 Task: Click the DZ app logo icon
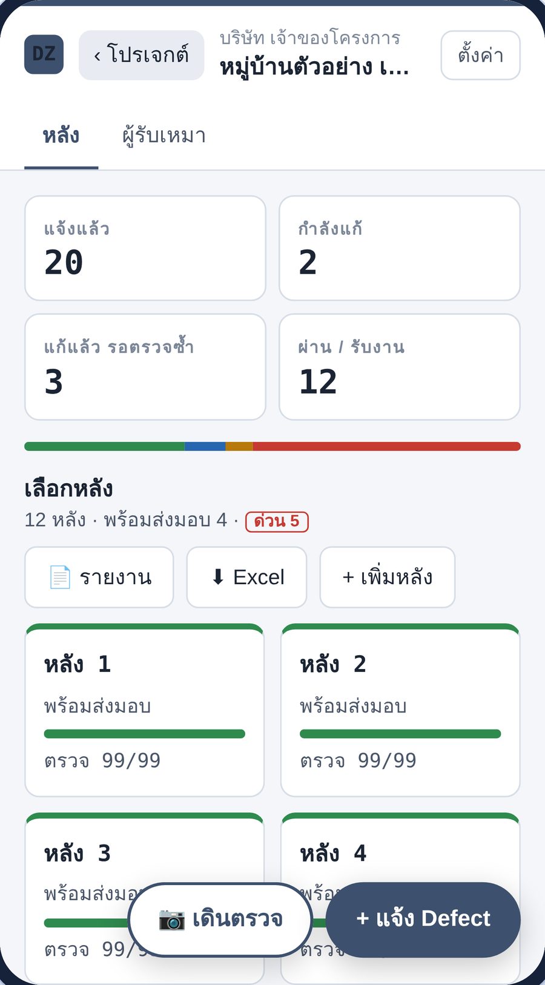(x=44, y=54)
